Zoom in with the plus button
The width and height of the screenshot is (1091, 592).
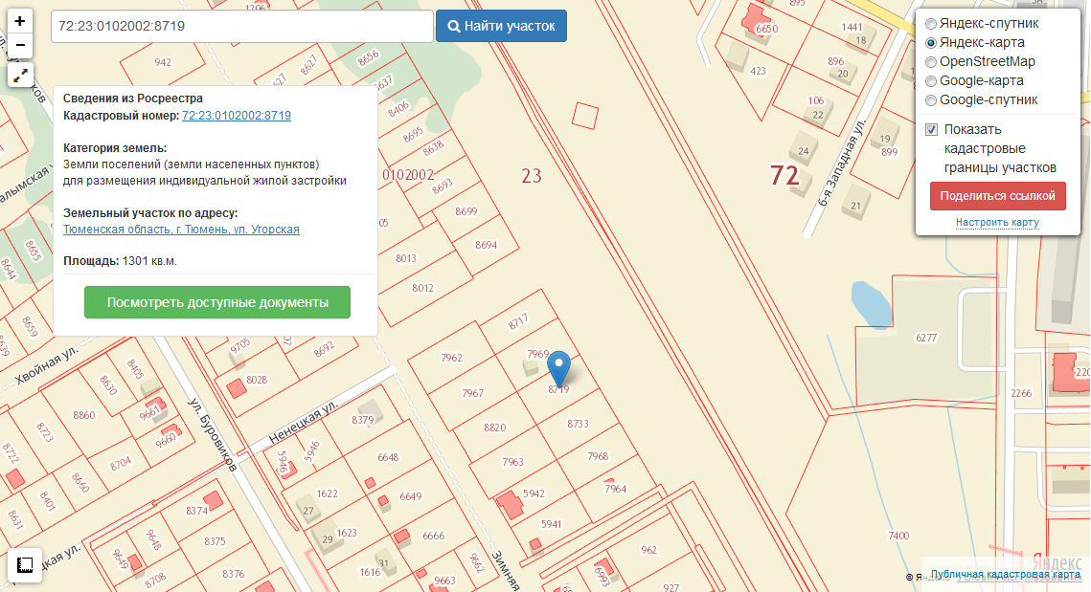click(x=19, y=21)
